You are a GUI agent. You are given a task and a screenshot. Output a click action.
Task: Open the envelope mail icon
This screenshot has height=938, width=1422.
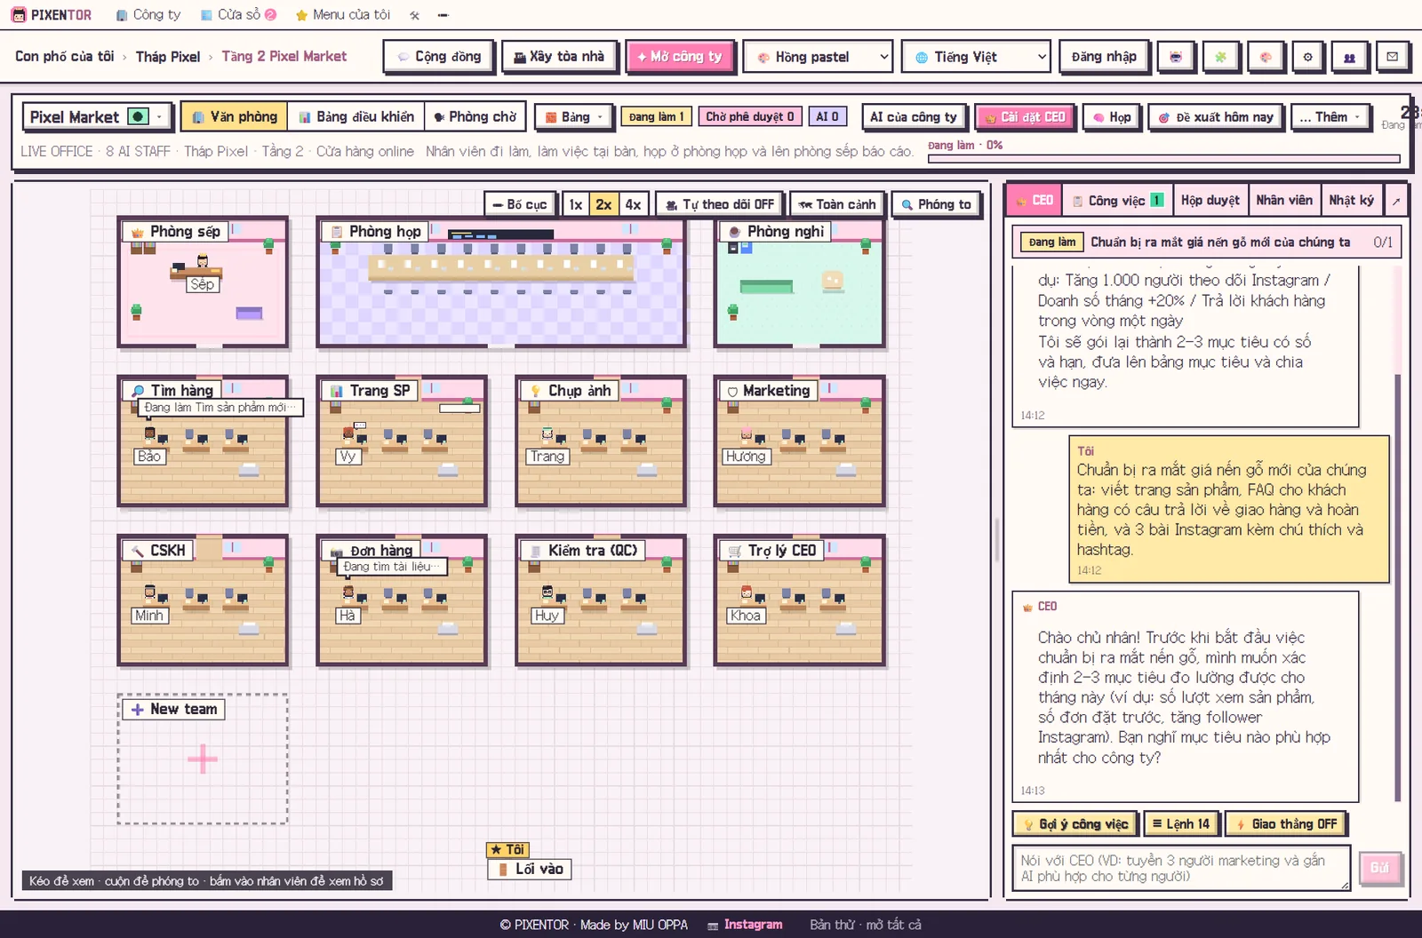tap(1392, 57)
